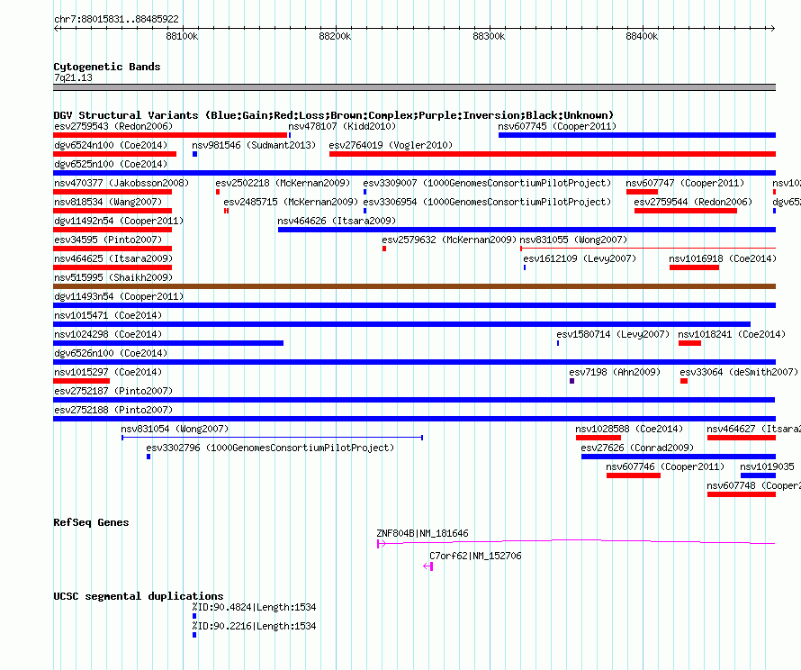The image size is (801, 670).
Task: Click the 88300k ruler position label
Action: pos(489,36)
